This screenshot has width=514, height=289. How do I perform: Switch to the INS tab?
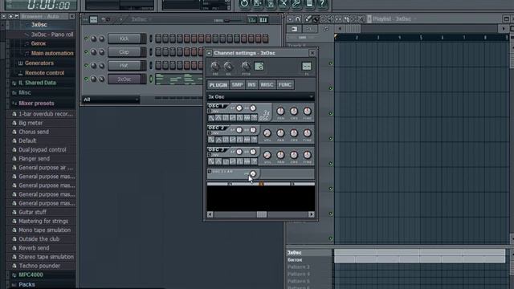[251, 85]
